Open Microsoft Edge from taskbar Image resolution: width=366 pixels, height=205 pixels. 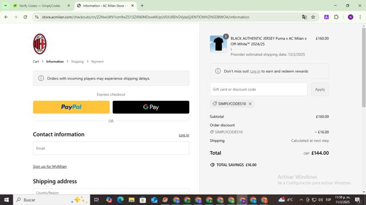[120, 200]
